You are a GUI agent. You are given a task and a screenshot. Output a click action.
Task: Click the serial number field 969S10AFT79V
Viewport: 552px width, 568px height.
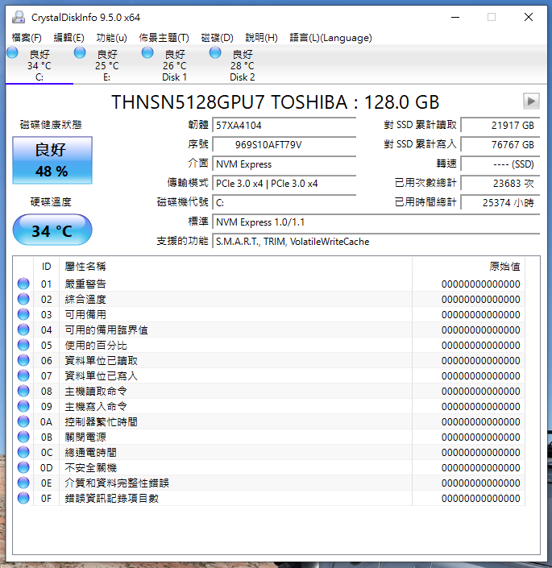[284, 145]
